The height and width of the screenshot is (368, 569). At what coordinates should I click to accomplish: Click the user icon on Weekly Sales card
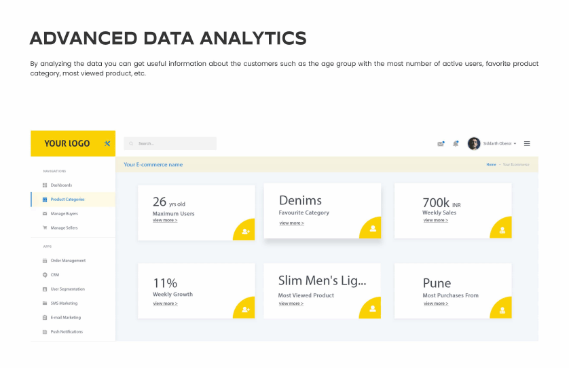[x=502, y=230]
